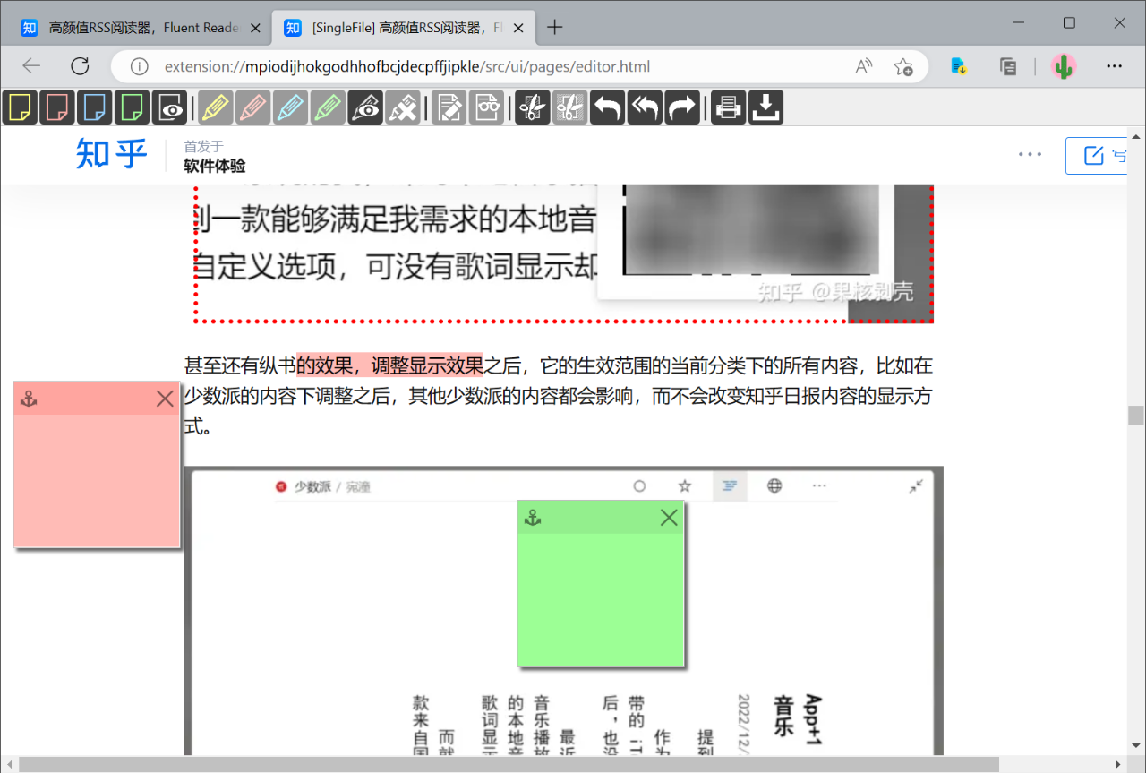
Task: Save the page with download icon
Action: tap(766, 107)
